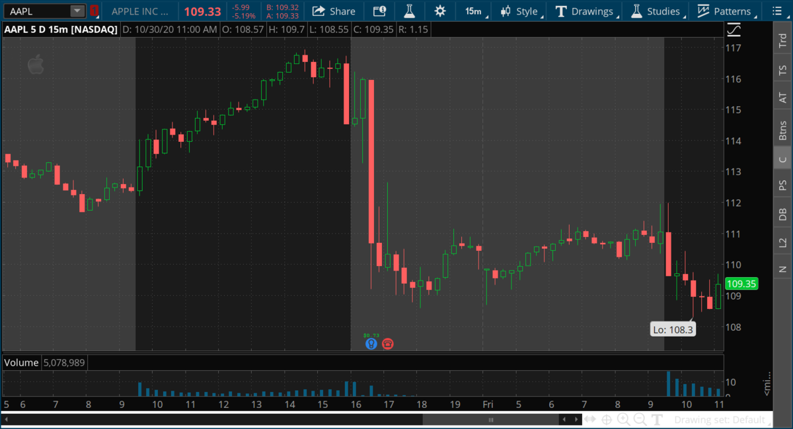Open the N sidebar tab
The height and width of the screenshot is (429, 793).
point(782,269)
